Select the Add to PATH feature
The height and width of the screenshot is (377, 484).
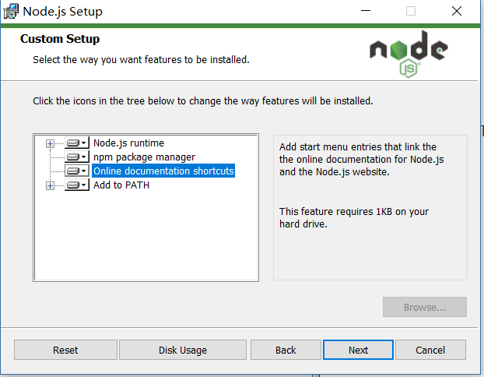[x=121, y=185]
